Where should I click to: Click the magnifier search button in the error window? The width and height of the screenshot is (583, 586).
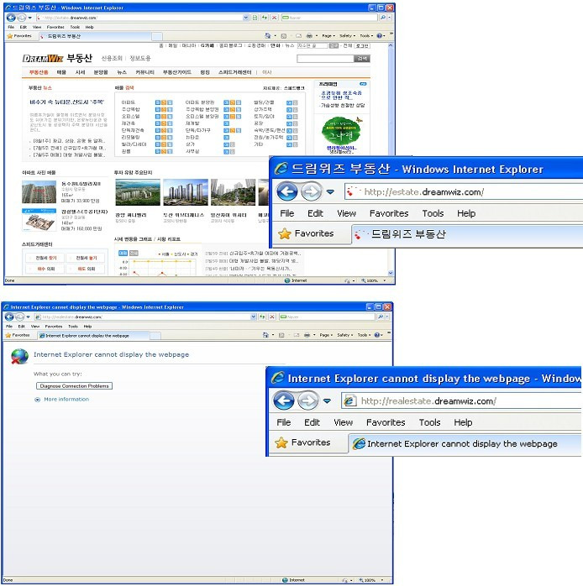click(381, 317)
